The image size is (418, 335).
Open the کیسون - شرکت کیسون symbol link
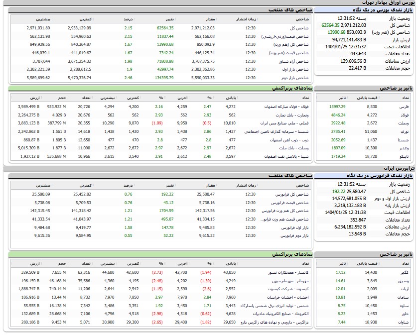tap(288, 289)
